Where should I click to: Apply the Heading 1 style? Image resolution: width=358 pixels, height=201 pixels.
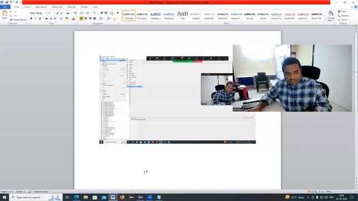coord(156,16)
